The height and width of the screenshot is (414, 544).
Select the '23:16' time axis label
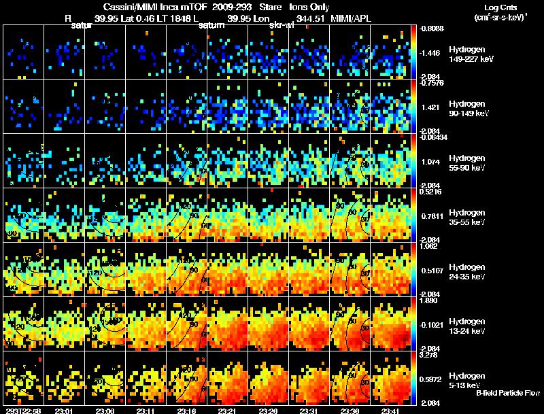coord(186,411)
